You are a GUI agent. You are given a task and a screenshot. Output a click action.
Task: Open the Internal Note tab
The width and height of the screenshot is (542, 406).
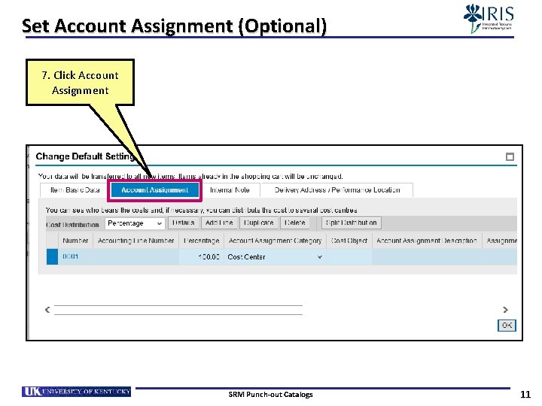[x=230, y=190]
